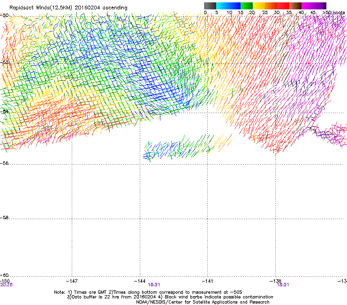Click the brown 35-40 knots legend segment
This screenshot has height=305, width=347.
[x=295, y=6]
